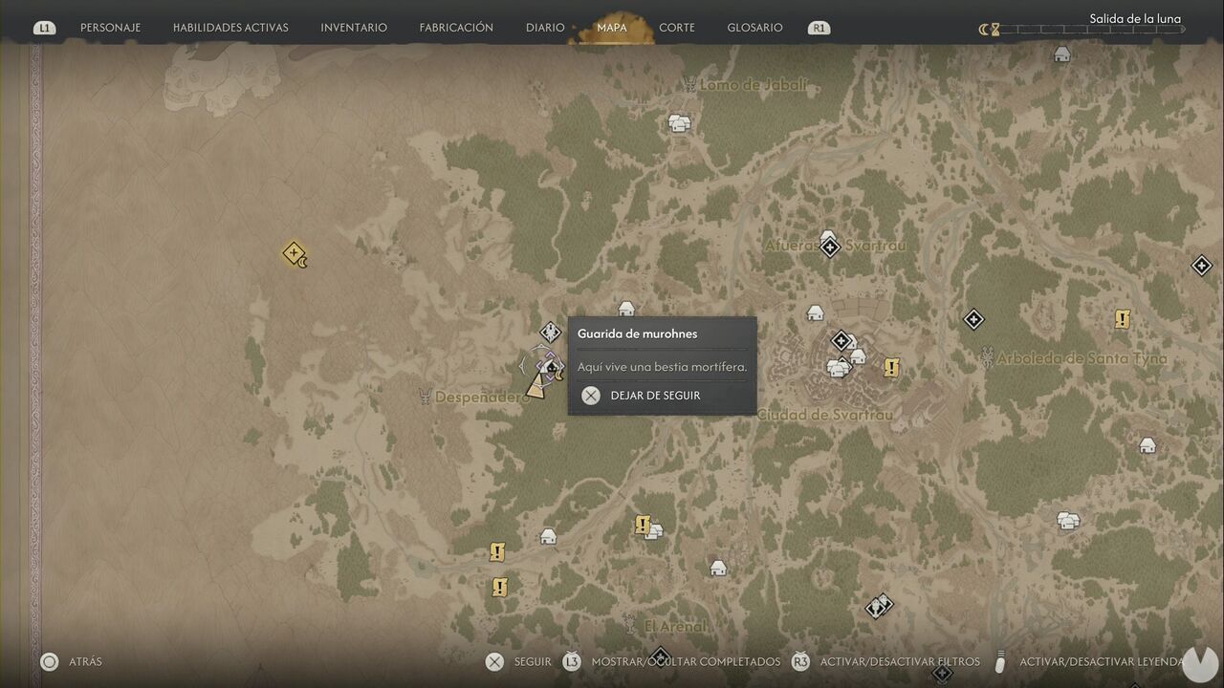Click 'Aquí vive una bestia mortífera' description

662,366
